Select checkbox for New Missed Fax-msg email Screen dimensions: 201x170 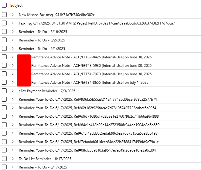tap(4, 15)
